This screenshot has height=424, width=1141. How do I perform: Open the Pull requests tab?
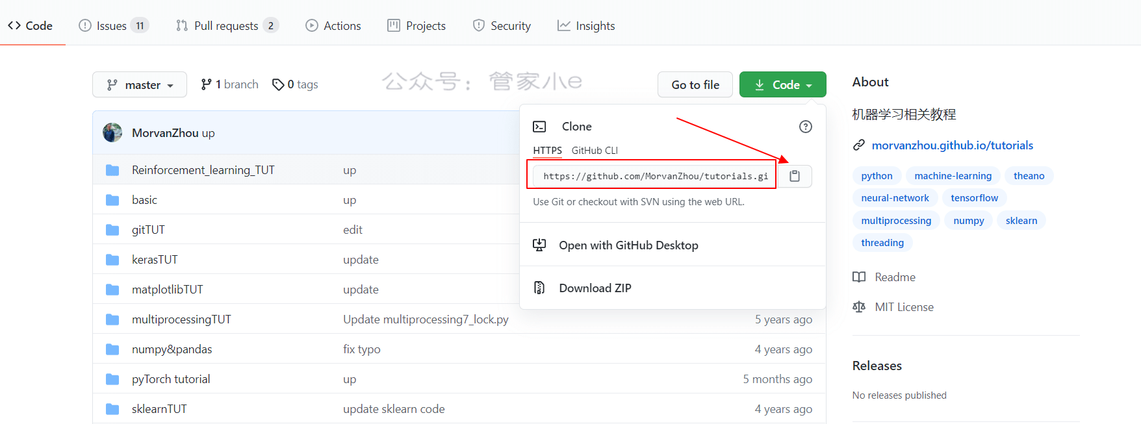227,25
